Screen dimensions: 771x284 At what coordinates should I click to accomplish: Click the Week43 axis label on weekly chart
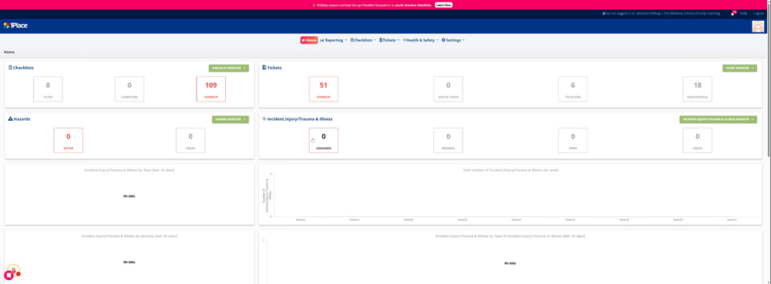[x=301, y=220]
